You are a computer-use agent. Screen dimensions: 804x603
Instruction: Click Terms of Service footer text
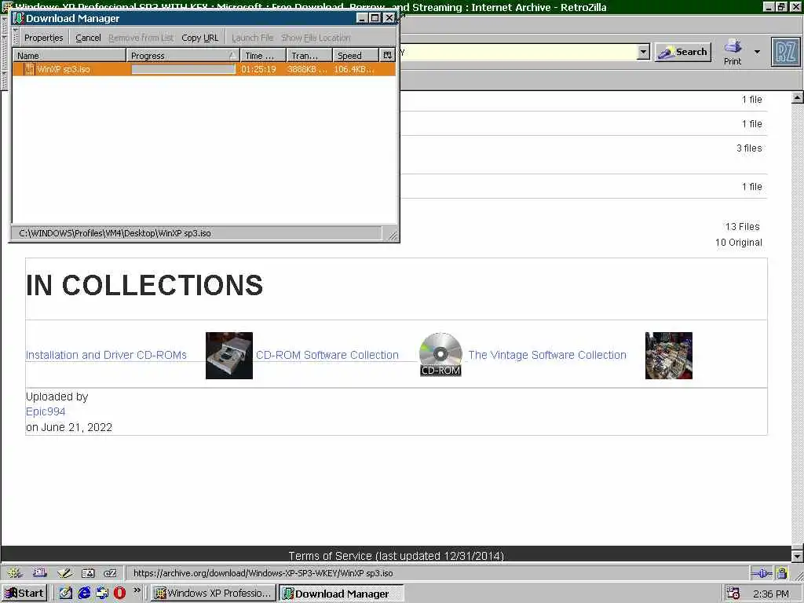[396, 556]
